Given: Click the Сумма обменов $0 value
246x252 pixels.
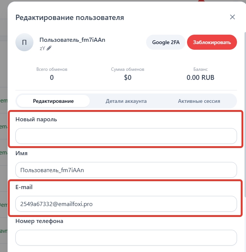Looking at the screenshot, I should click(128, 78).
